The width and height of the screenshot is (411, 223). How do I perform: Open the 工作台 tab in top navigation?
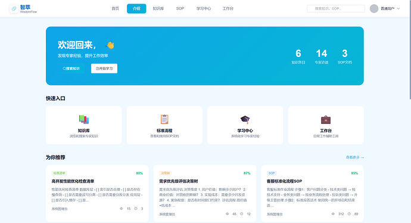(x=228, y=9)
